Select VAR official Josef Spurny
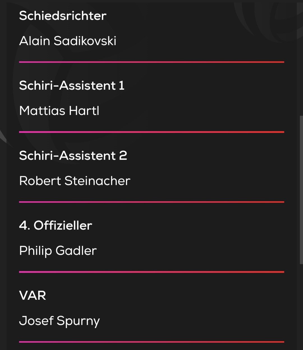This screenshot has height=350, width=303. pyautogui.click(x=59, y=321)
